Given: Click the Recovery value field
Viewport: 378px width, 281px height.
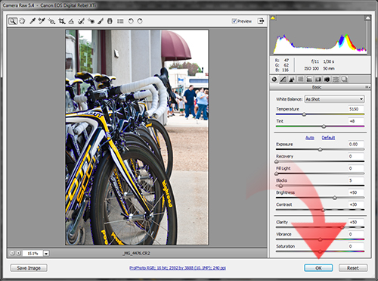Looking at the screenshot, I should click(x=356, y=156).
